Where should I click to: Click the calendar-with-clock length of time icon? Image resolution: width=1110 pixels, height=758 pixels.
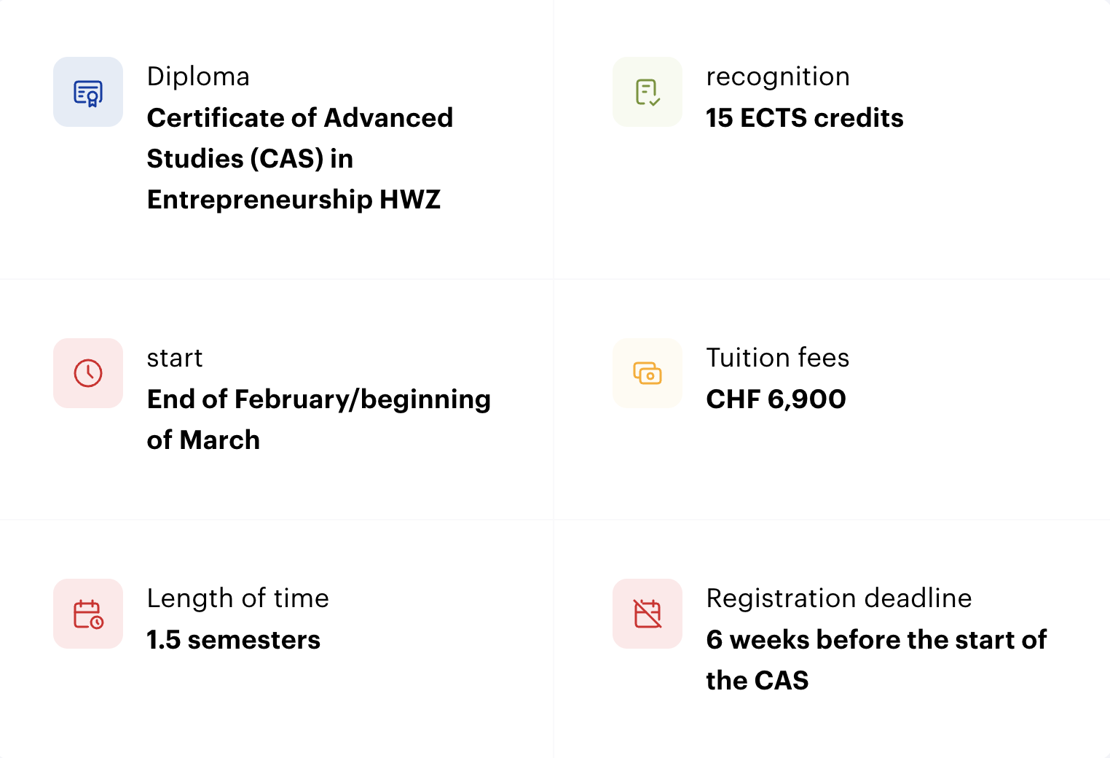click(x=88, y=614)
